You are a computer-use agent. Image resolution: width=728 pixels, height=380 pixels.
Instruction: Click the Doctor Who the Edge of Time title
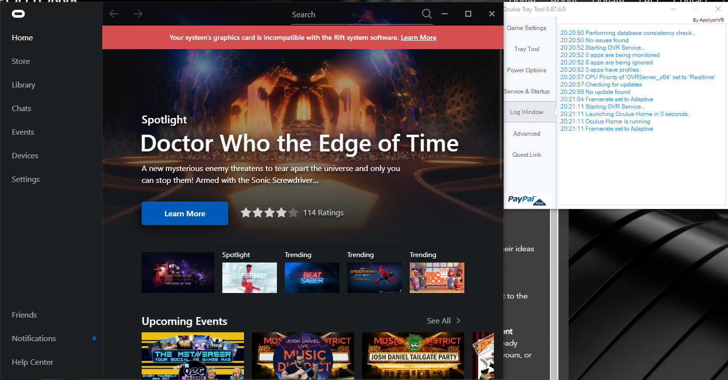point(300,144)
